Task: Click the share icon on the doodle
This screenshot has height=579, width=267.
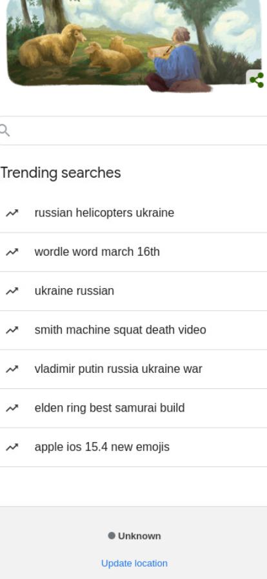Action: 257,79
